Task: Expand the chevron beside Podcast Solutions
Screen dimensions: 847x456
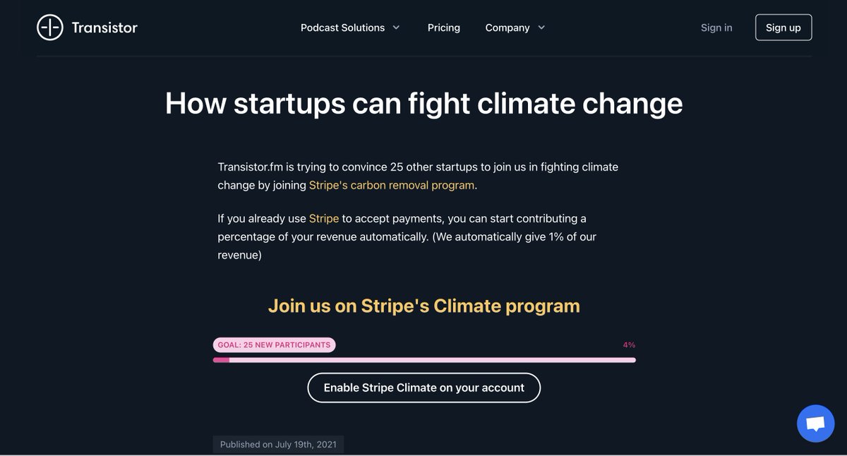Action: coord(396,28)
